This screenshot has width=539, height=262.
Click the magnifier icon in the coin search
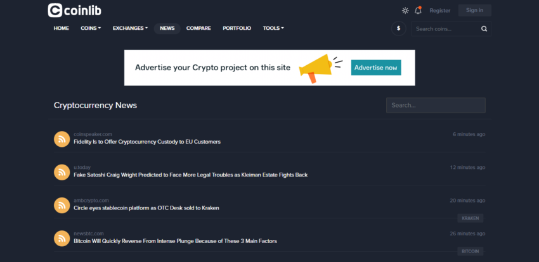484,29
